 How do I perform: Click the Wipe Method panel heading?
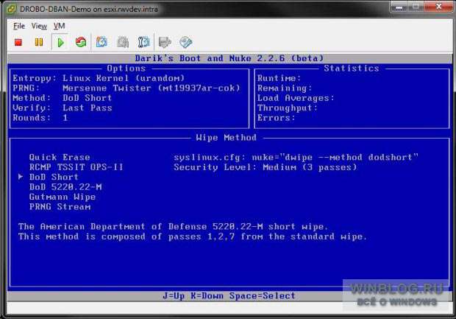pos(227,138)
